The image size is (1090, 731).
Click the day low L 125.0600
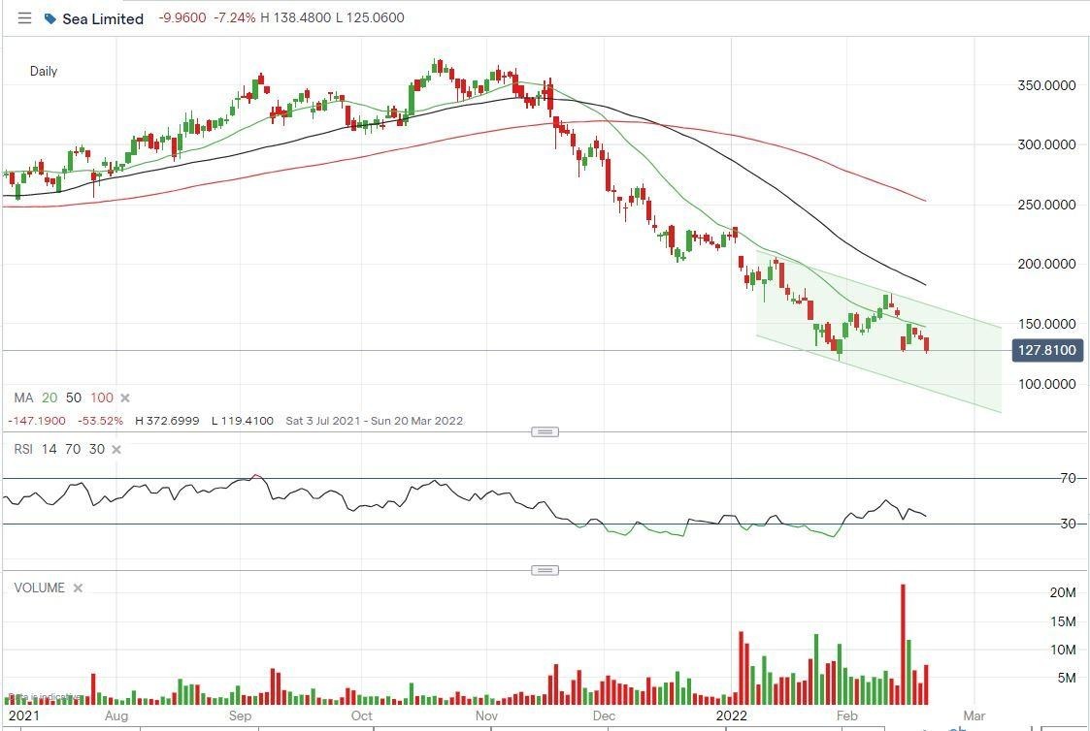[370, 18]
